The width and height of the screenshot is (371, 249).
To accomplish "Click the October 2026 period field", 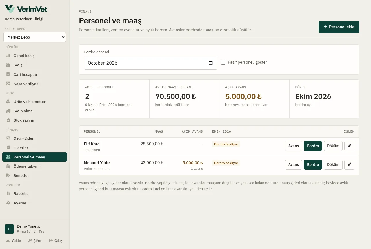I will pyautogui.click(x=150, y=63).
